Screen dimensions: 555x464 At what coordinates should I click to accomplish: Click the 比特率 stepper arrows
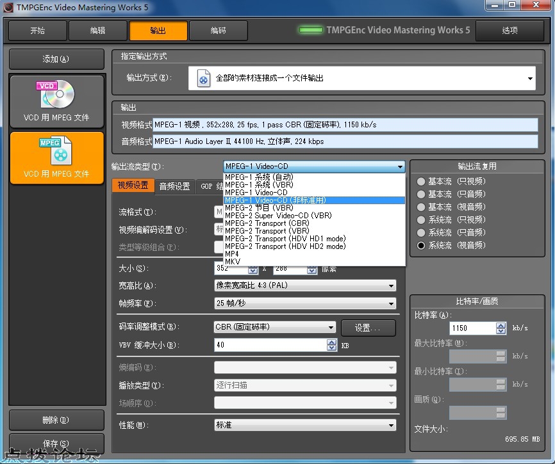pos(501,328)
